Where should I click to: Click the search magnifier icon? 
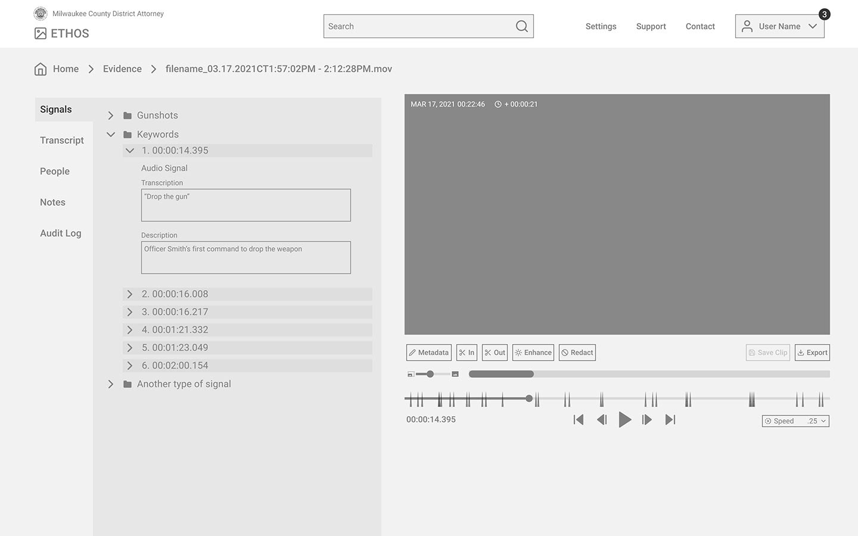521,26
